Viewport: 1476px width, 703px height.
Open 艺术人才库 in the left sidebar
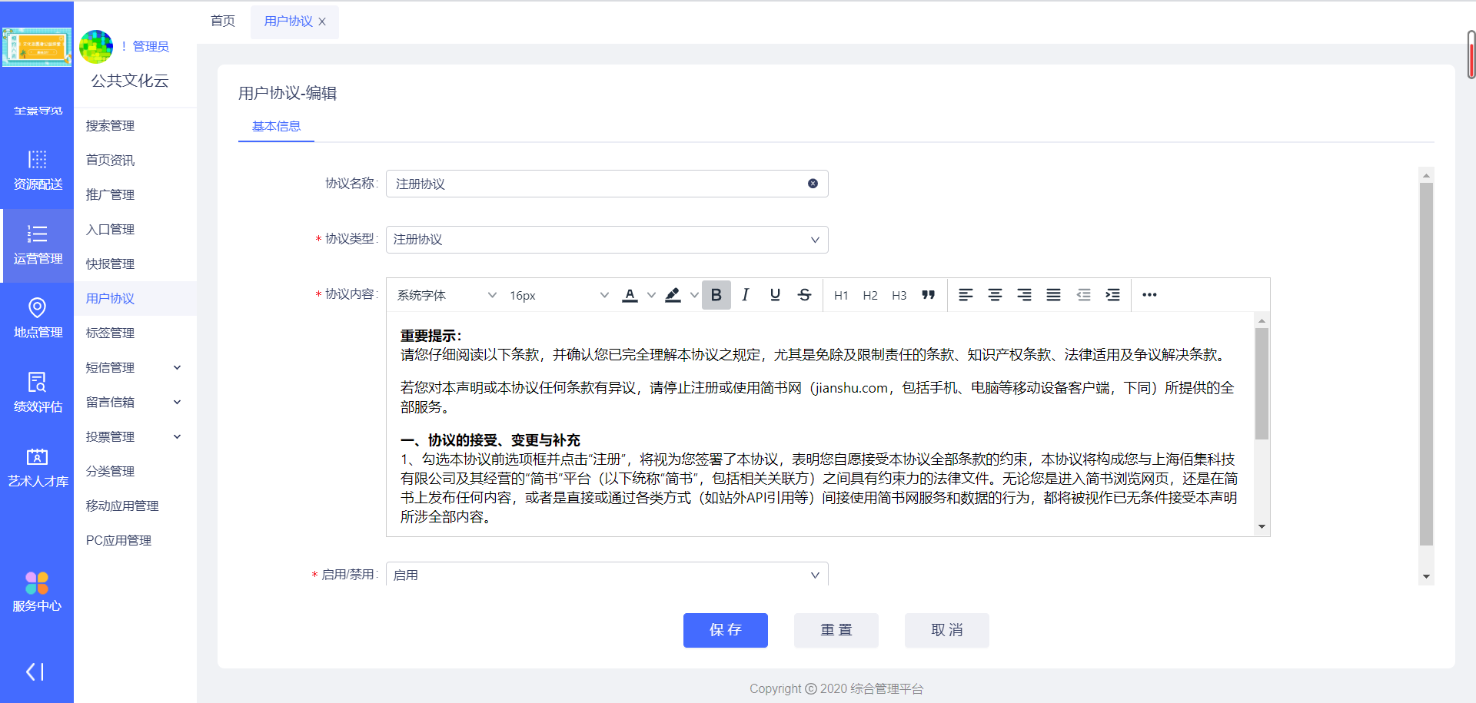click(37, 468)
